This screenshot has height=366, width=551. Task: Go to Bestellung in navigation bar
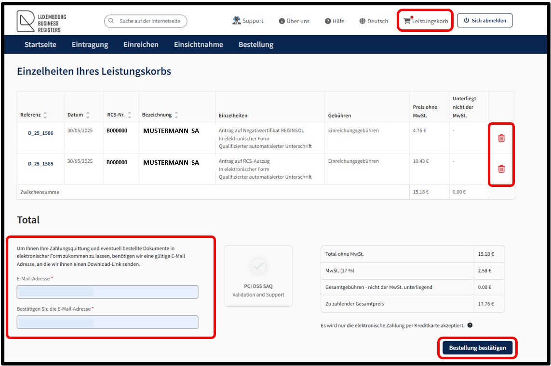click(x=256, y=45)
